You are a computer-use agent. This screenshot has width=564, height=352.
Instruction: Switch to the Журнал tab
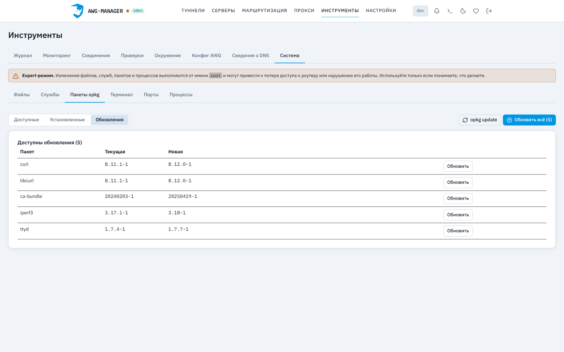tap(23, 56)
